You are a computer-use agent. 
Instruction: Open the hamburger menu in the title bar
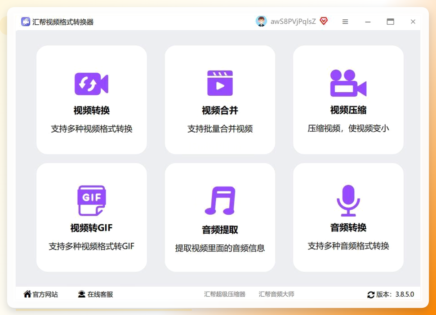[x=345, y=22]
